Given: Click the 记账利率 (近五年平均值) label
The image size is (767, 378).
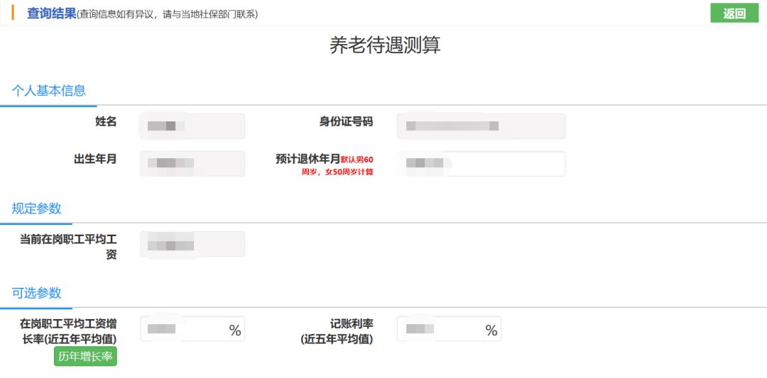Looking at the screenshot, I should point(337,331).
